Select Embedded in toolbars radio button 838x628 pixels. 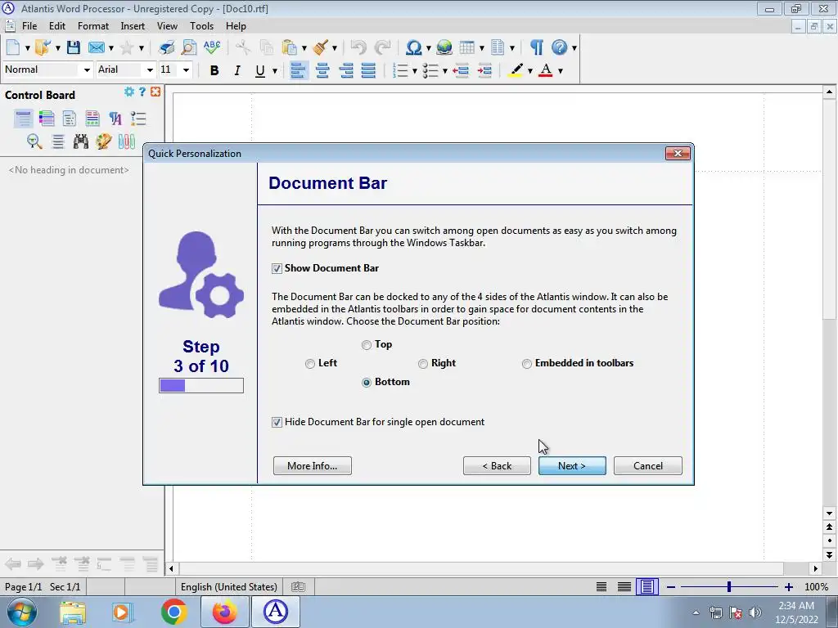(x=527, y=364)
